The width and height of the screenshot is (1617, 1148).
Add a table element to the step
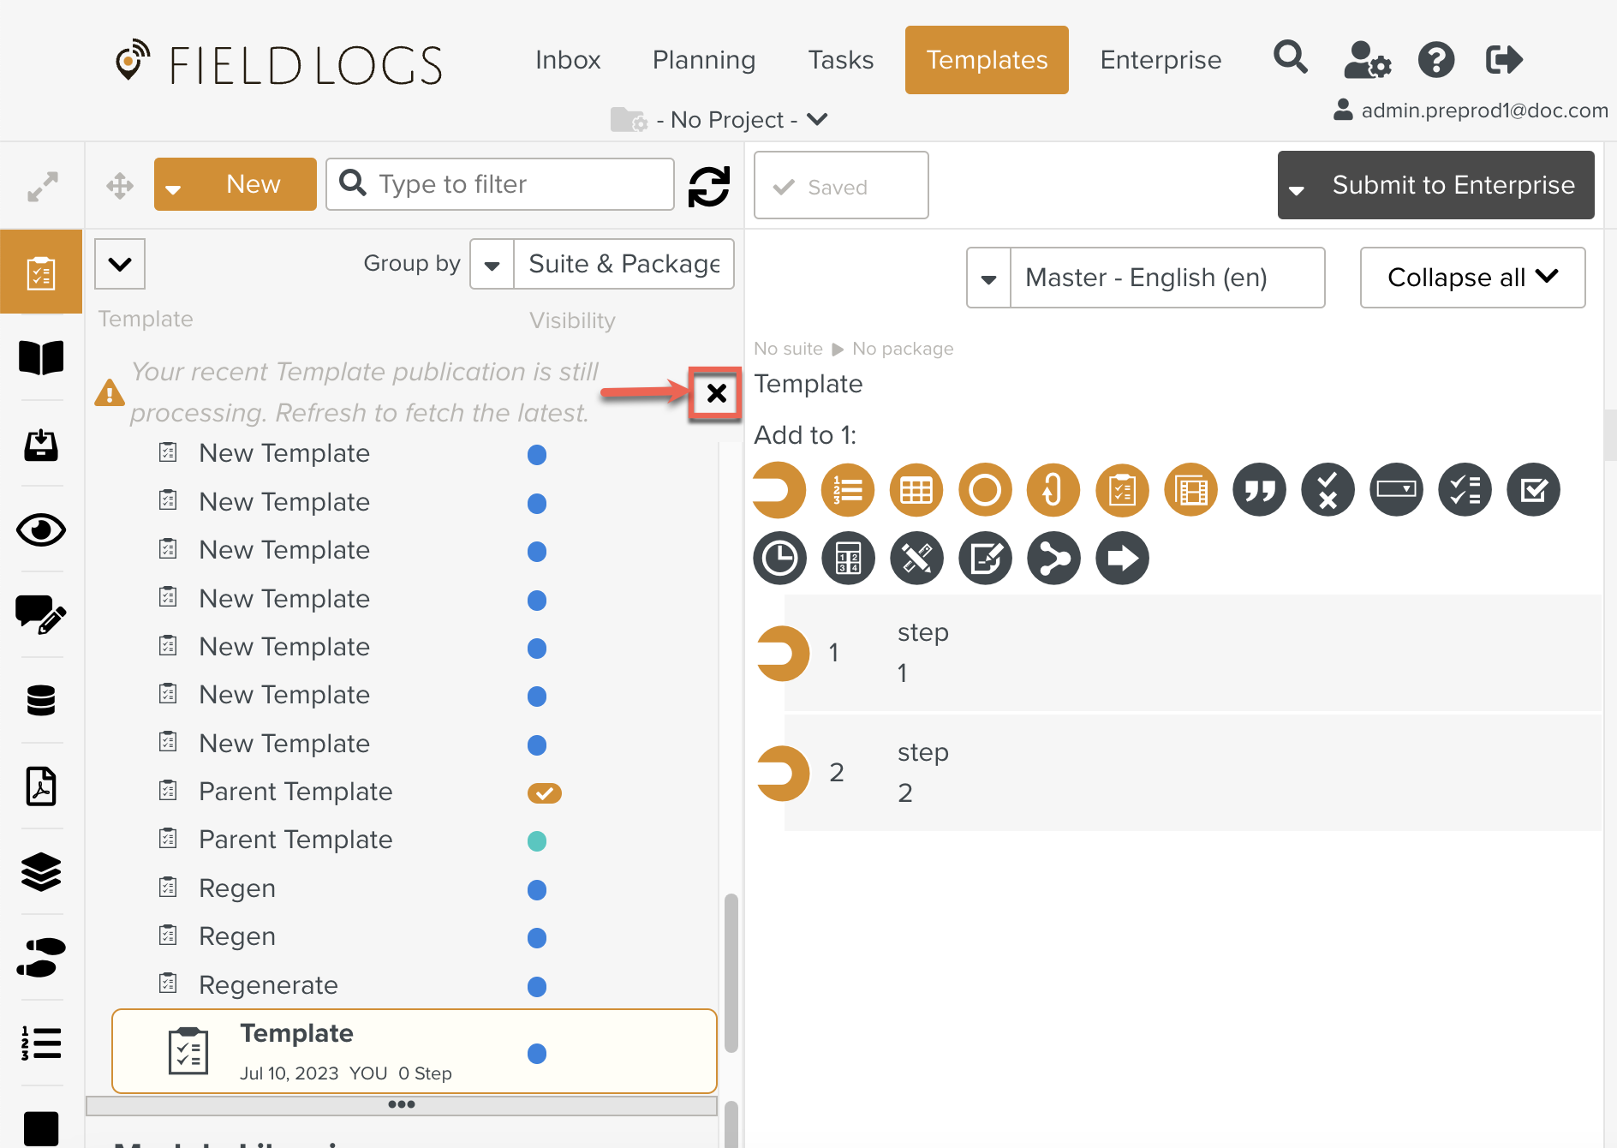click(916, 491)
